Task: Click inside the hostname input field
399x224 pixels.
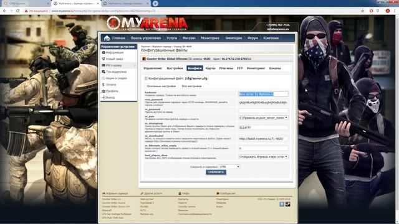Action: (263, 94)
